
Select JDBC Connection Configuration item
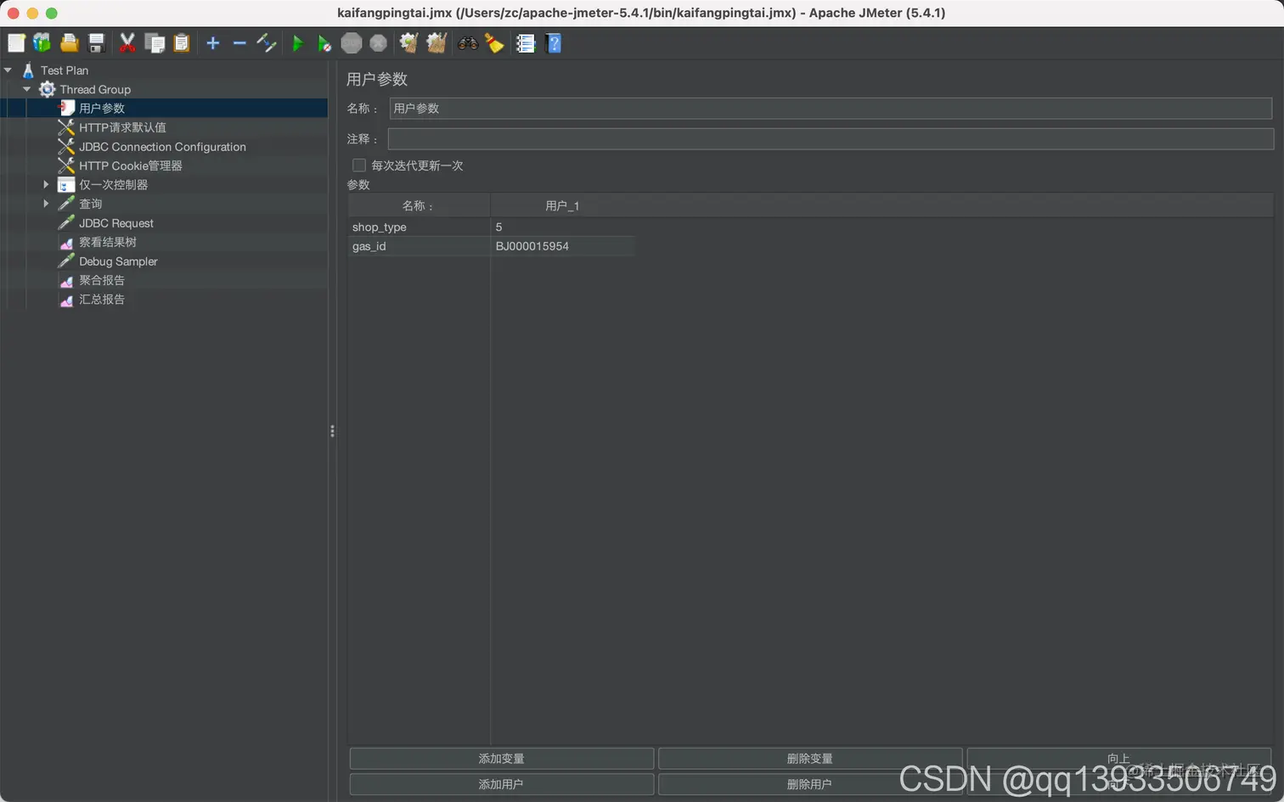tap(162, 147)
